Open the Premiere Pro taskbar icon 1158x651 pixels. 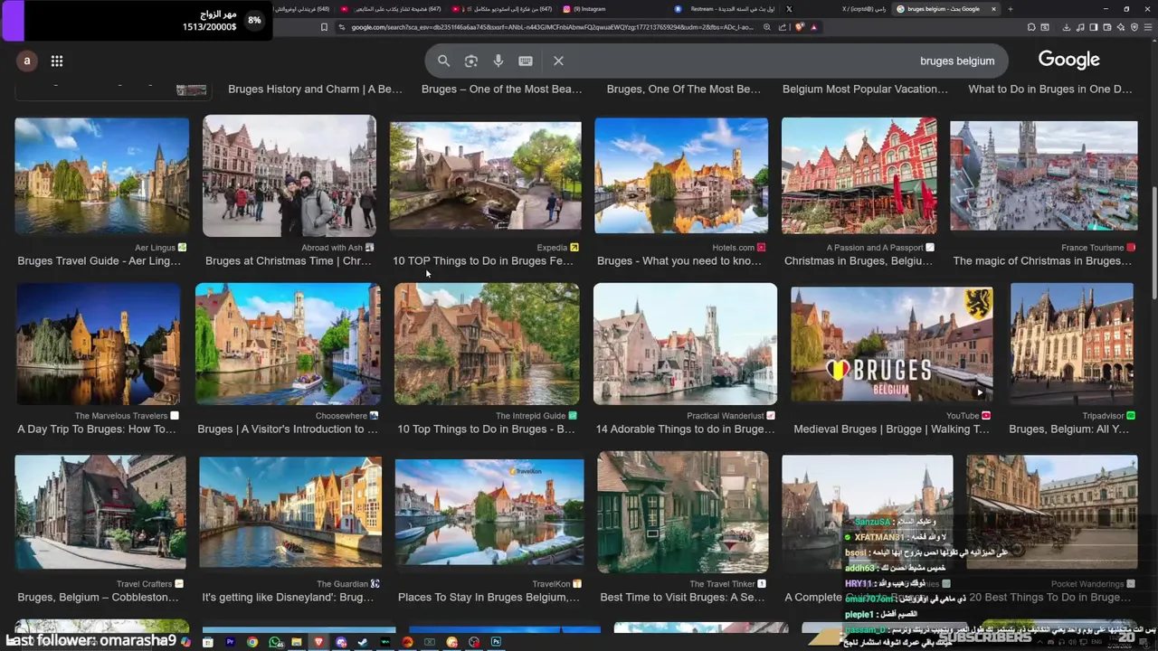(230, 642)
